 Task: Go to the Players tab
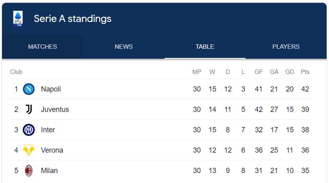click(x=286, y=47)
